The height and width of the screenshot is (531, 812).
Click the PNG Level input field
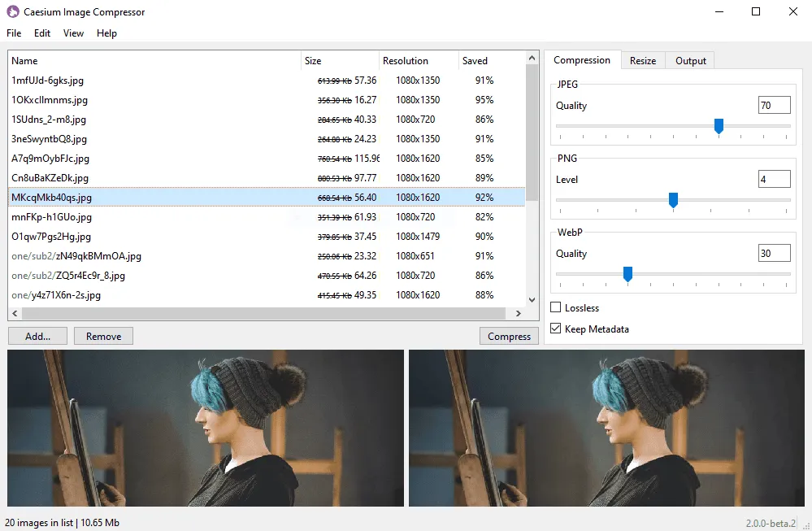[774, 178]
